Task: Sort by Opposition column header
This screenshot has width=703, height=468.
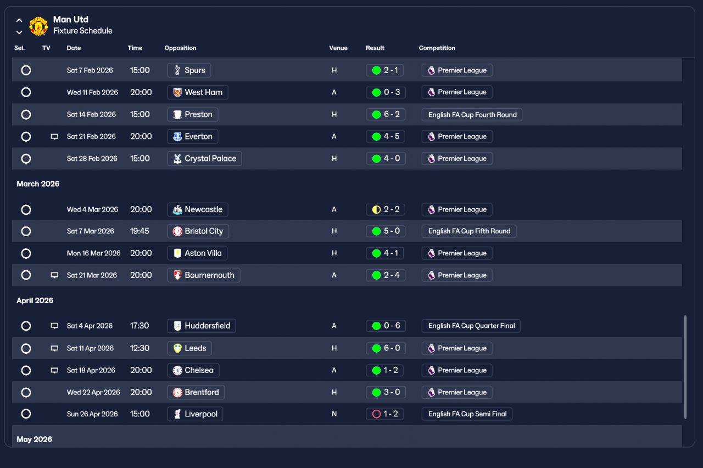Action: click(x=180, y=48)
